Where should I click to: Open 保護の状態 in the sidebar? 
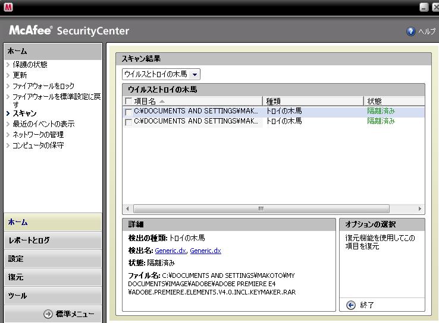coord(30,65)
